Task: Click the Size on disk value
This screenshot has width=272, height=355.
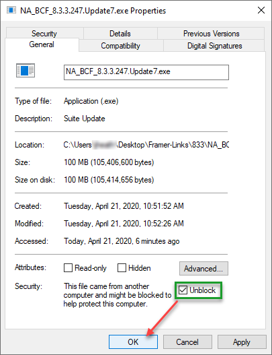Action: 109,180
